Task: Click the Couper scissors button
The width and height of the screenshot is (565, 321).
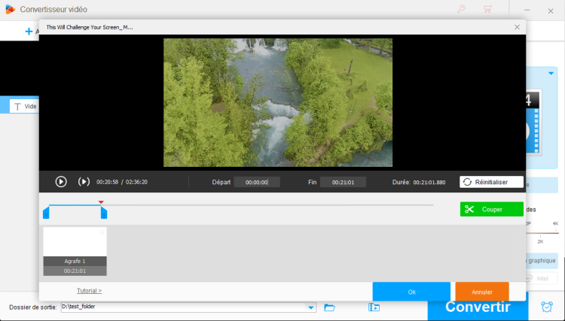Action: tap(491, 209)
